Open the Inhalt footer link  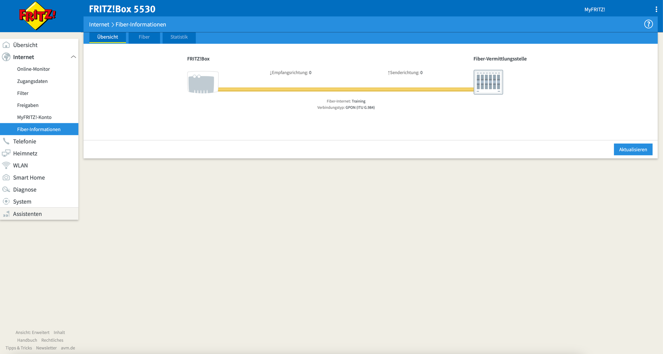59,333
